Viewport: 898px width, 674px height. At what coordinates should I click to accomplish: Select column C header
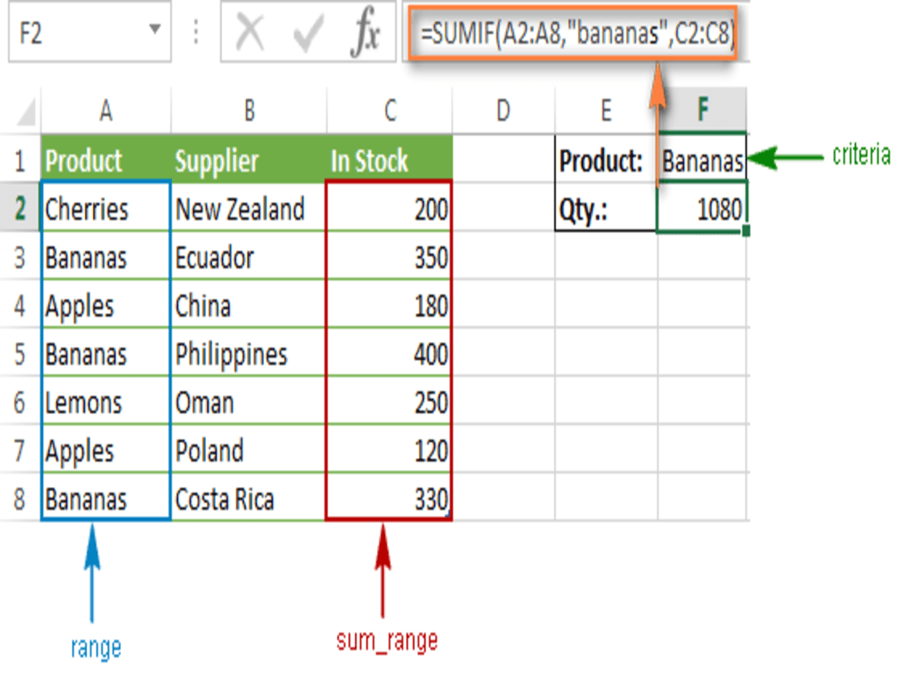point(389,111)
